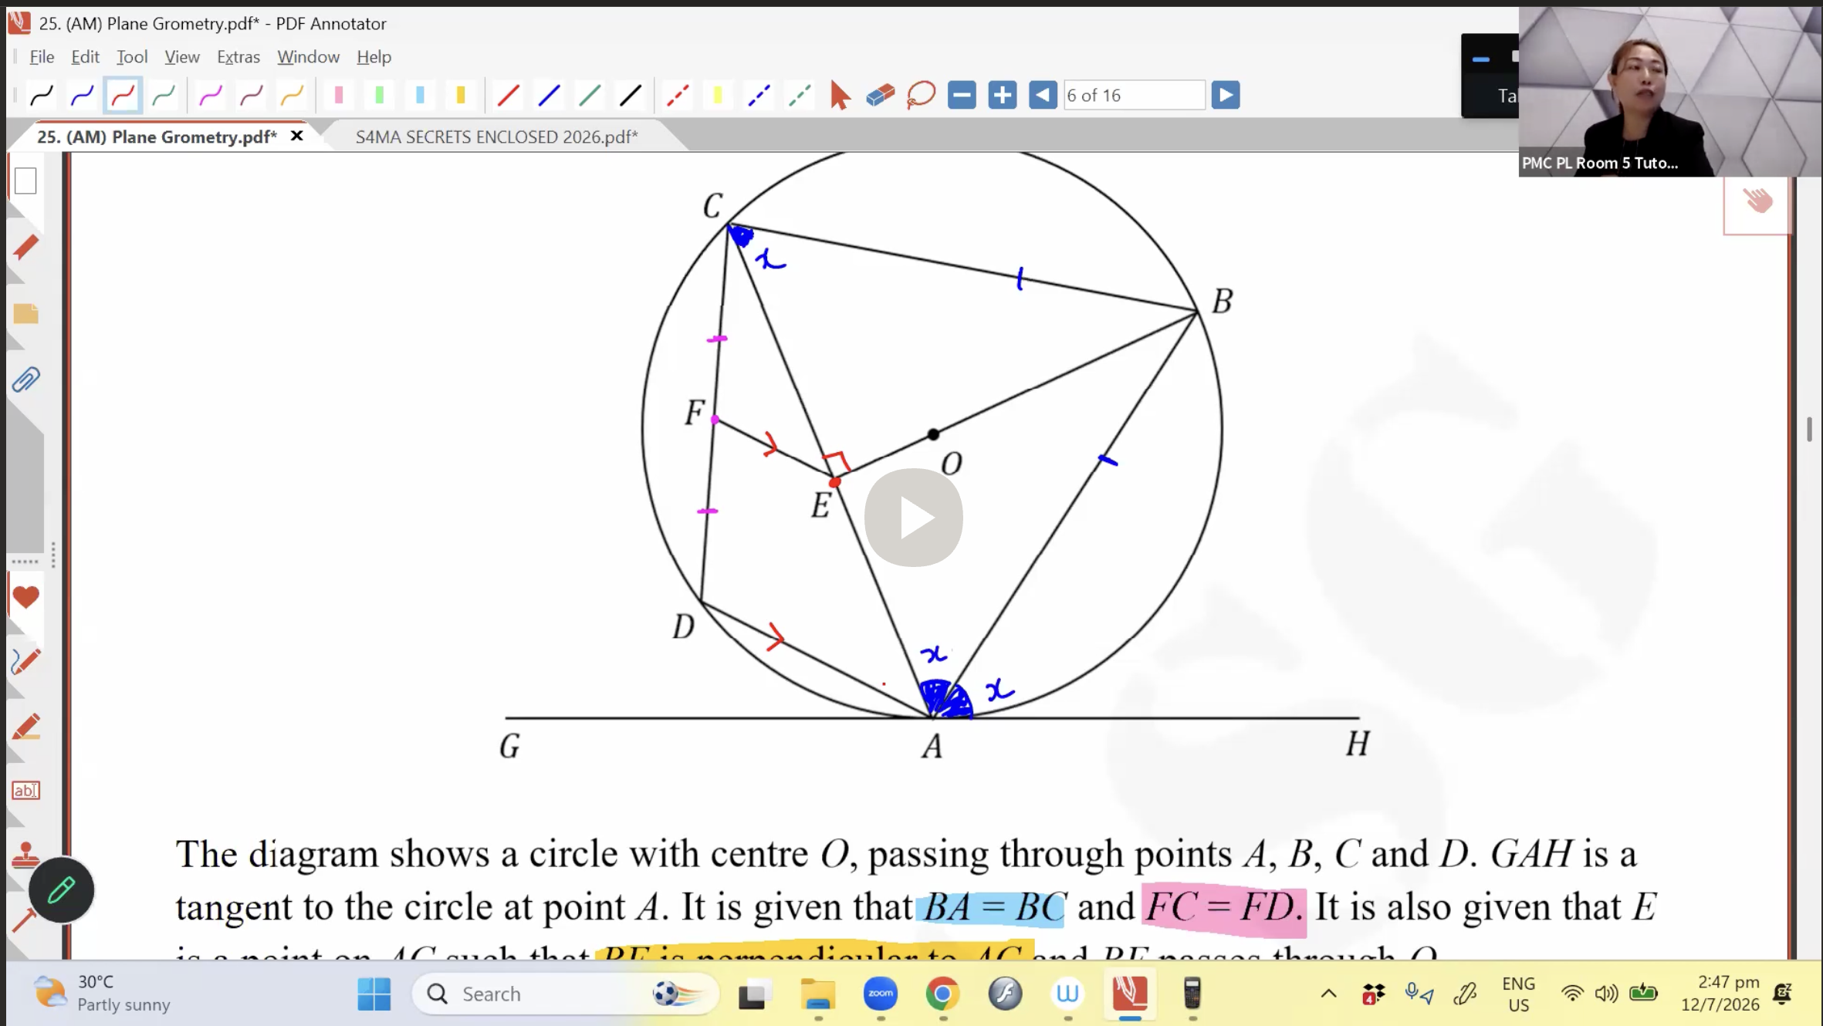Open the volume control in system tray
1823x1026 pixels.
pos(1607,994)
